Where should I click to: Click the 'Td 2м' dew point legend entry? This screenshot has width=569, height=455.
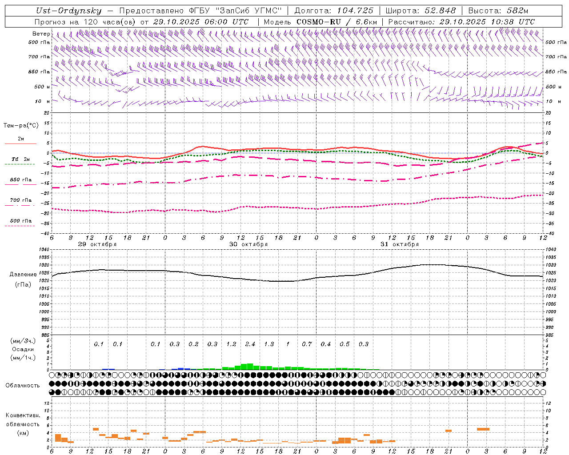21,159
